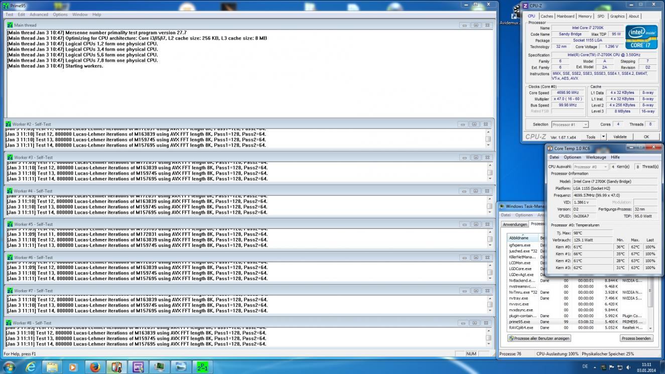This screenshot has width=665, height=374.
Task: Sort processes by Abbildname column header
Action: (522, 238)
